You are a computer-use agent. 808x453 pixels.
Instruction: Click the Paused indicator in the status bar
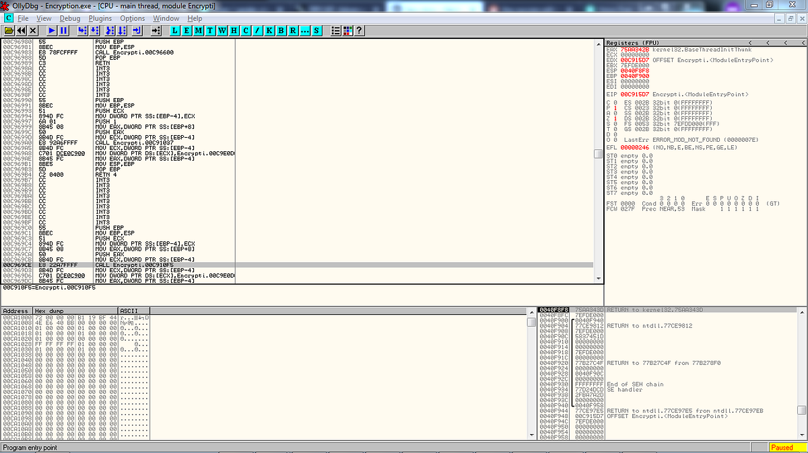click(x=782, y=447)
